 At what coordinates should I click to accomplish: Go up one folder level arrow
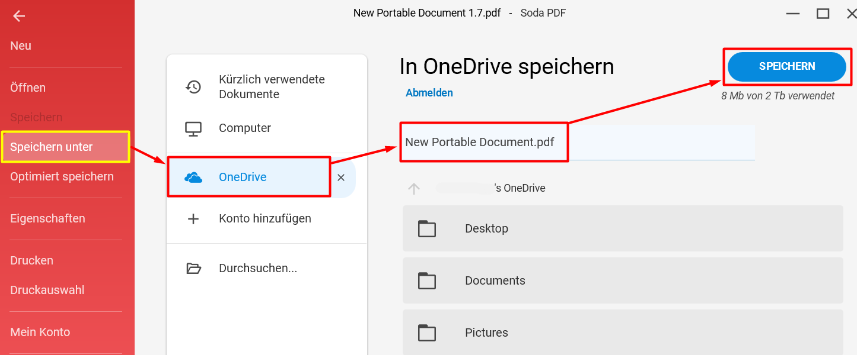point(414,188)
